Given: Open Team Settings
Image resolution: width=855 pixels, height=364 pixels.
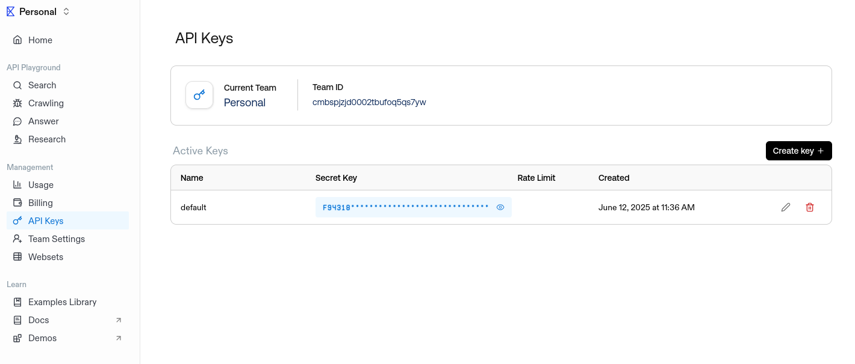Looking at the screenshot, I should (57, 239).
